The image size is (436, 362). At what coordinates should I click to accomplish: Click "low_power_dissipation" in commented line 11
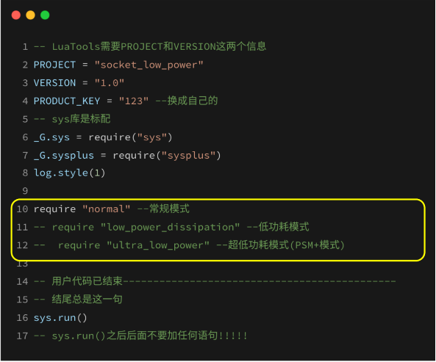point(170,227)
